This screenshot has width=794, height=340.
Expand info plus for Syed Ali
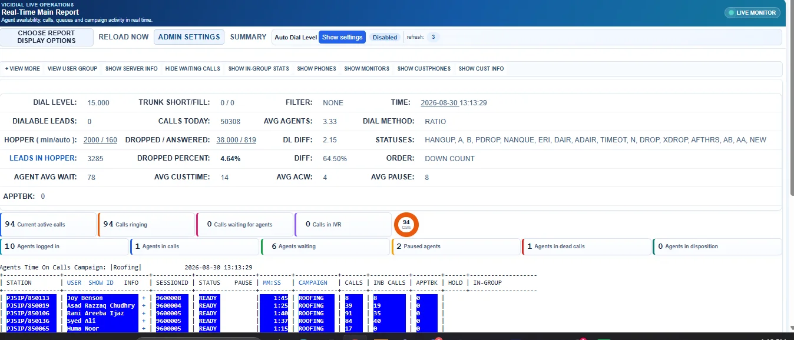tap(143, 321)
